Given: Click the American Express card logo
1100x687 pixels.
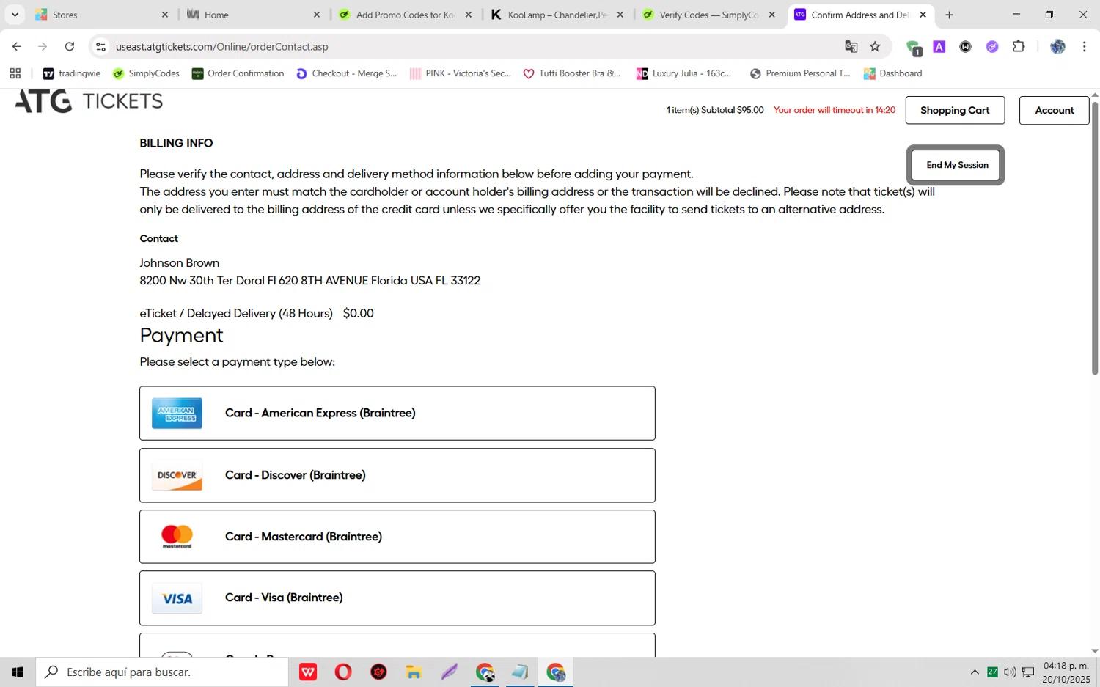Looking at the screenshot, I should [177, 414].
